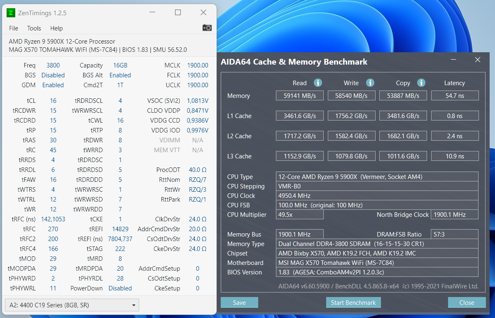The image size is (495, 318).
Task: Click the Capacity value 16GB
Action: point(120,65)
